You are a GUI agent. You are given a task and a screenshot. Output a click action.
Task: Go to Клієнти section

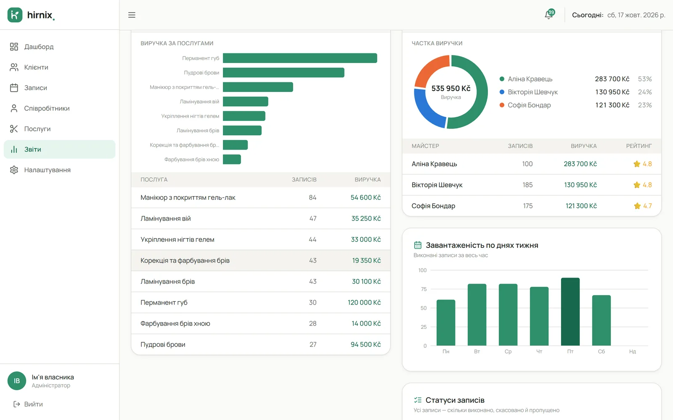pyautogui.click(x=59, y=67)
